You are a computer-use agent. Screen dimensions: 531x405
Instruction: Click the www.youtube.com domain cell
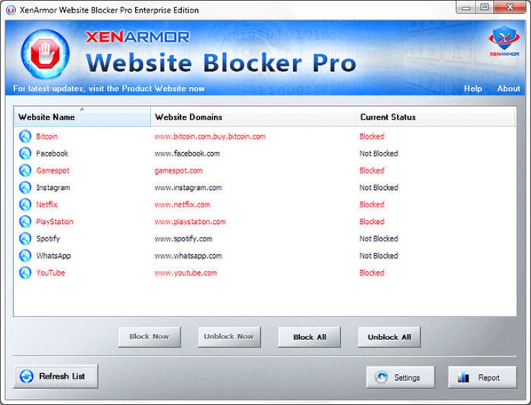[186, 273]
